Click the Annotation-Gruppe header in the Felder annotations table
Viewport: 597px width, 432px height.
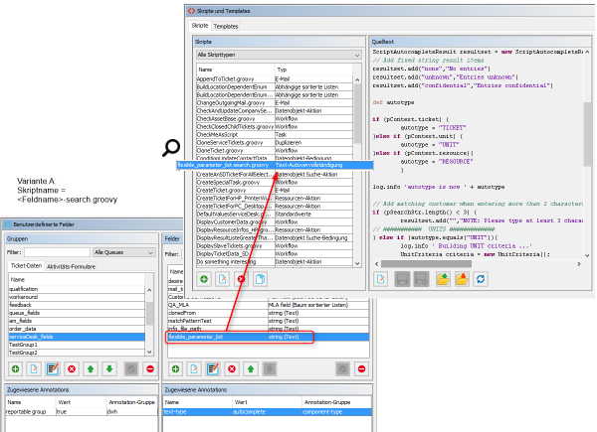click(336, 402)
